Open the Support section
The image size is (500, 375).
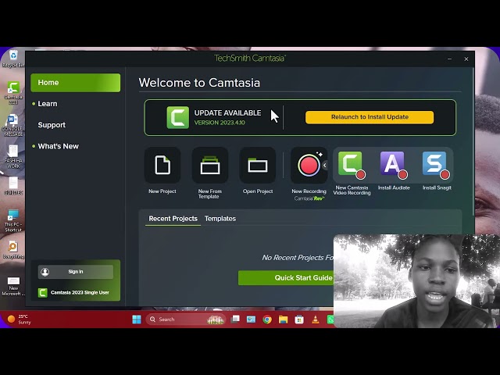coord(52,125)
